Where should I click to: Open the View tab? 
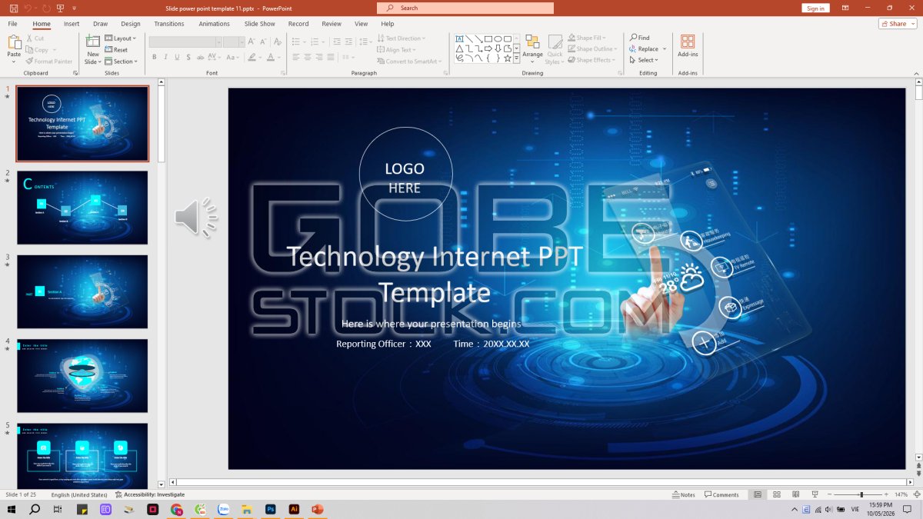click(361, 24)
